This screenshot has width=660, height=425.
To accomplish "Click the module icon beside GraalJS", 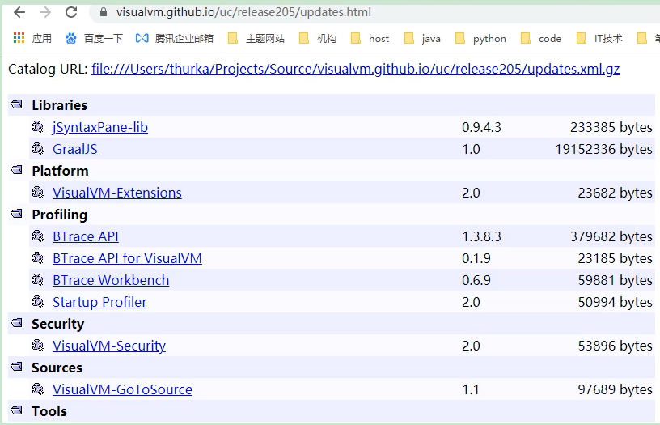I will (38, 148).
